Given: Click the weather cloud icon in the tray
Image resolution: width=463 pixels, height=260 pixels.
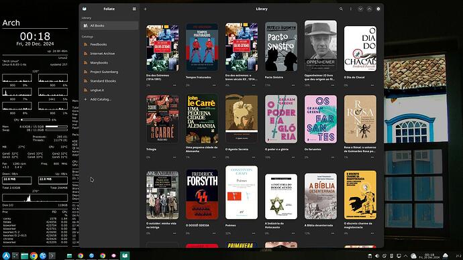Looking at the screenshot, I should 413,256.
